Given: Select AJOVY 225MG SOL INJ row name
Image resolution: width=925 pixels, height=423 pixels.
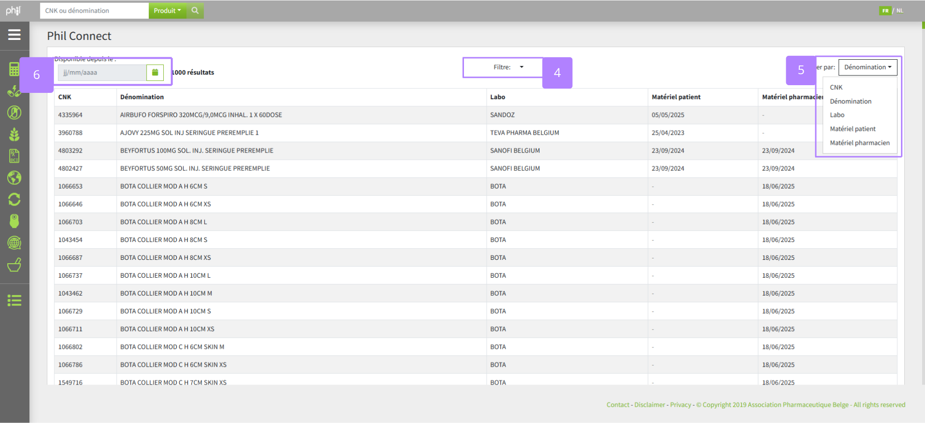Looking at the screenshot, I should click(189, 133).
